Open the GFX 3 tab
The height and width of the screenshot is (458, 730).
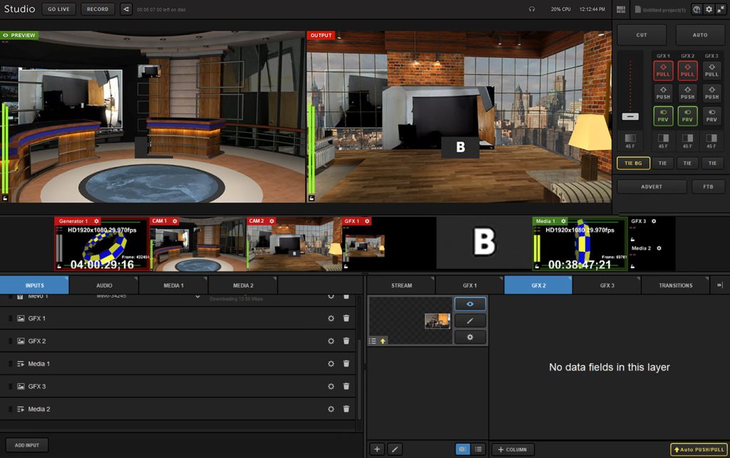[607, 285]
